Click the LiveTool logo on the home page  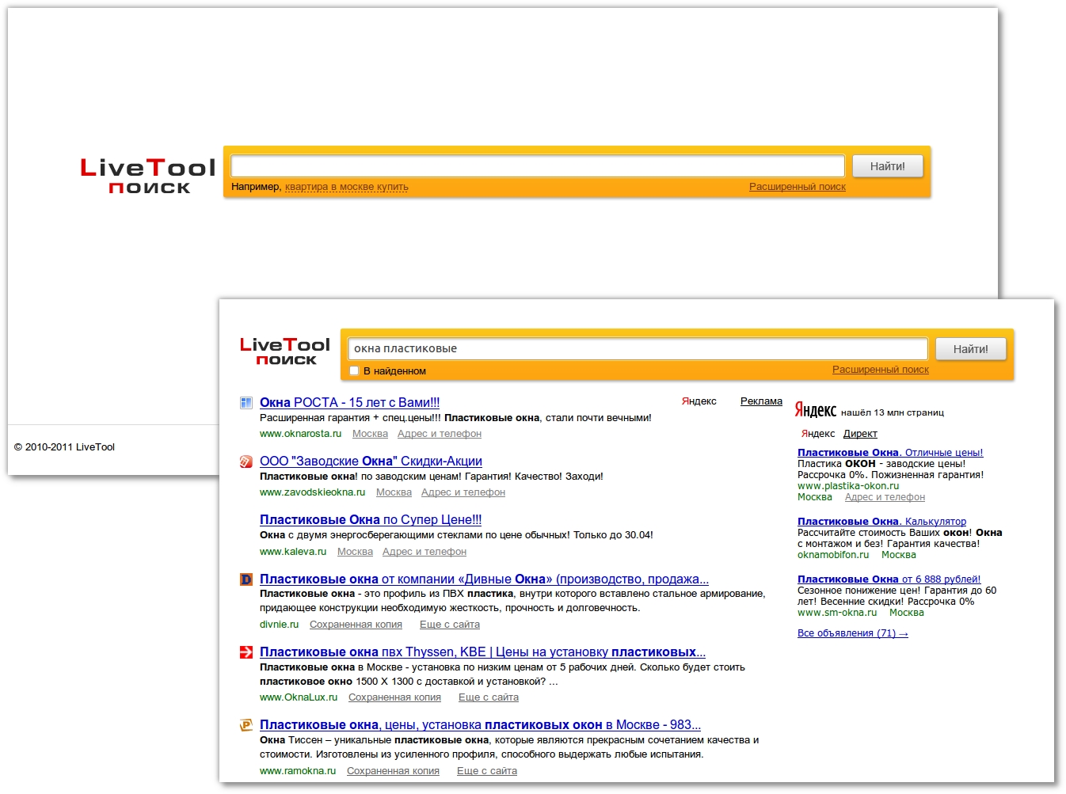[x=148, y=176]
